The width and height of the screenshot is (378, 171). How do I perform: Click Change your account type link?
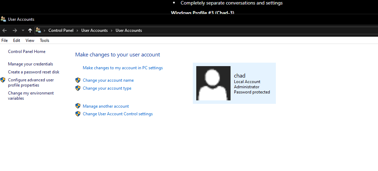pos(107,88)
